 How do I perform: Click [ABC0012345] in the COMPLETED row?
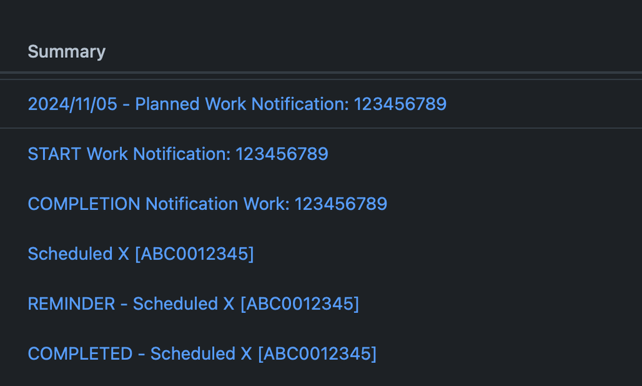[317, 354]
